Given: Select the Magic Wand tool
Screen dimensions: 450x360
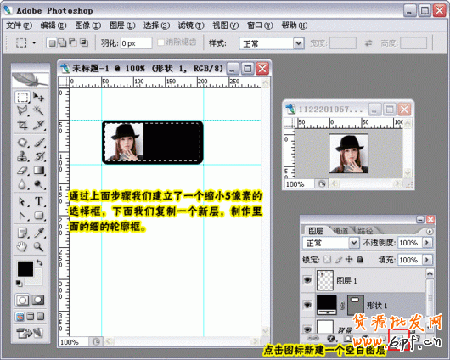Looking at the screenshot, I should click(38, 110).
